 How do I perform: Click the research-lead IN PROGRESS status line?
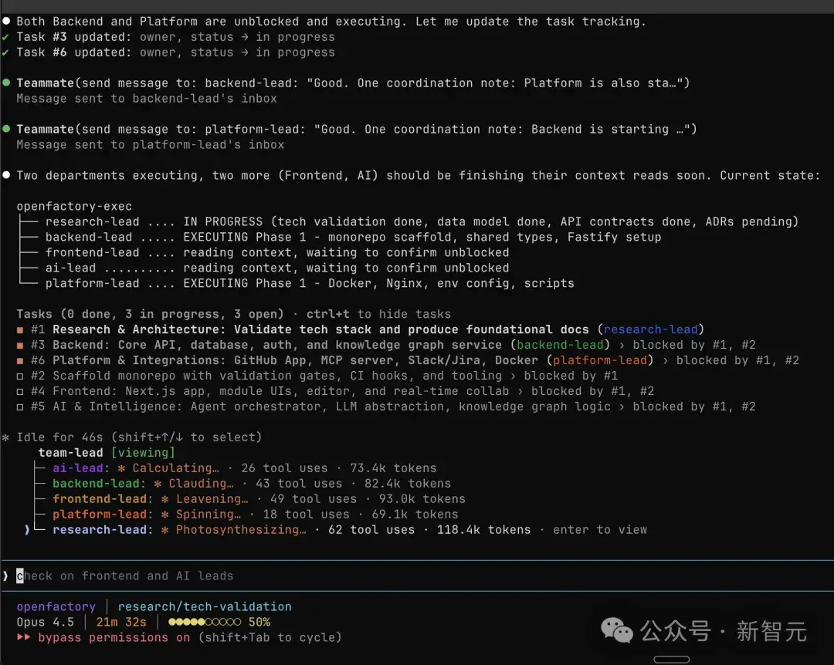(422, 221)
